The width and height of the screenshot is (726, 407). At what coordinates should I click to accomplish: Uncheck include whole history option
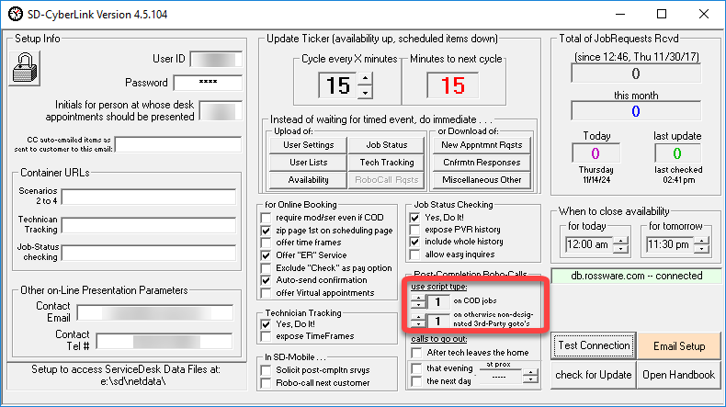click(414, 242)
